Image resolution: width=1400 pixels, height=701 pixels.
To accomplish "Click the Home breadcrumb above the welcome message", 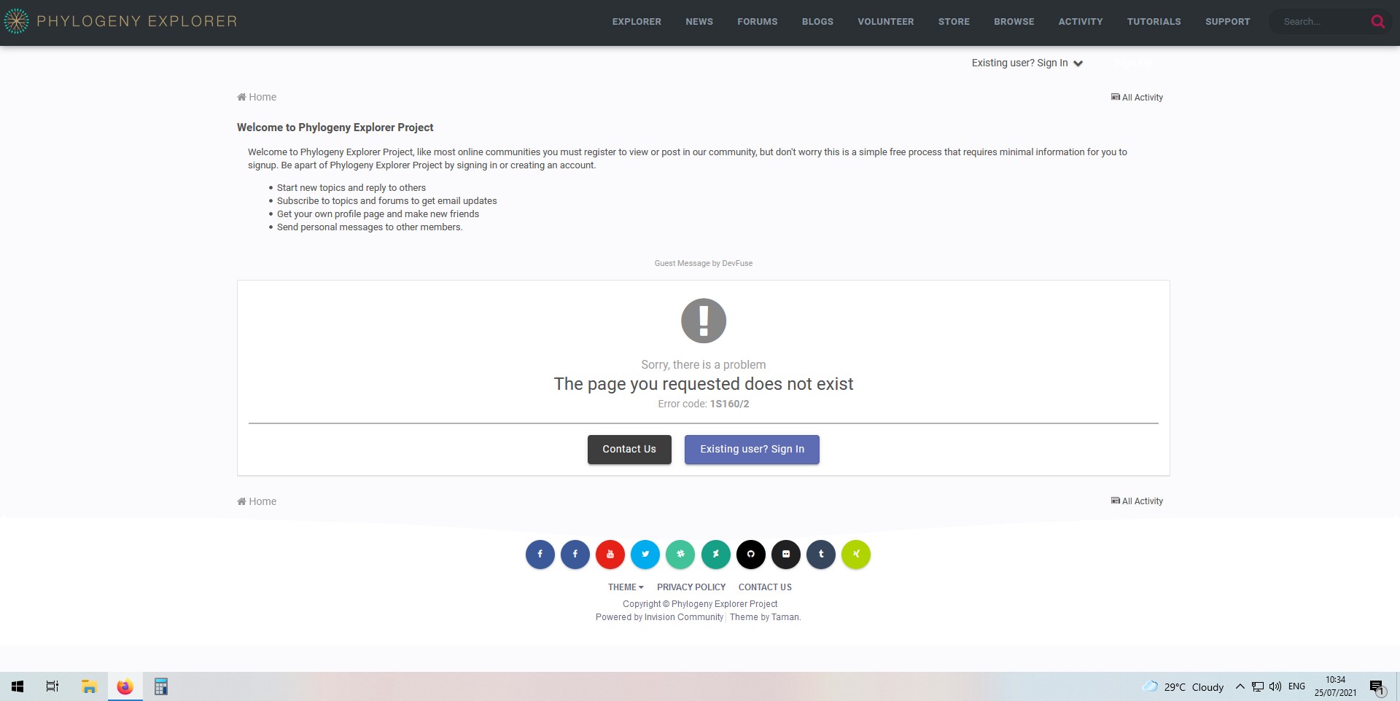I will point(257,97).
